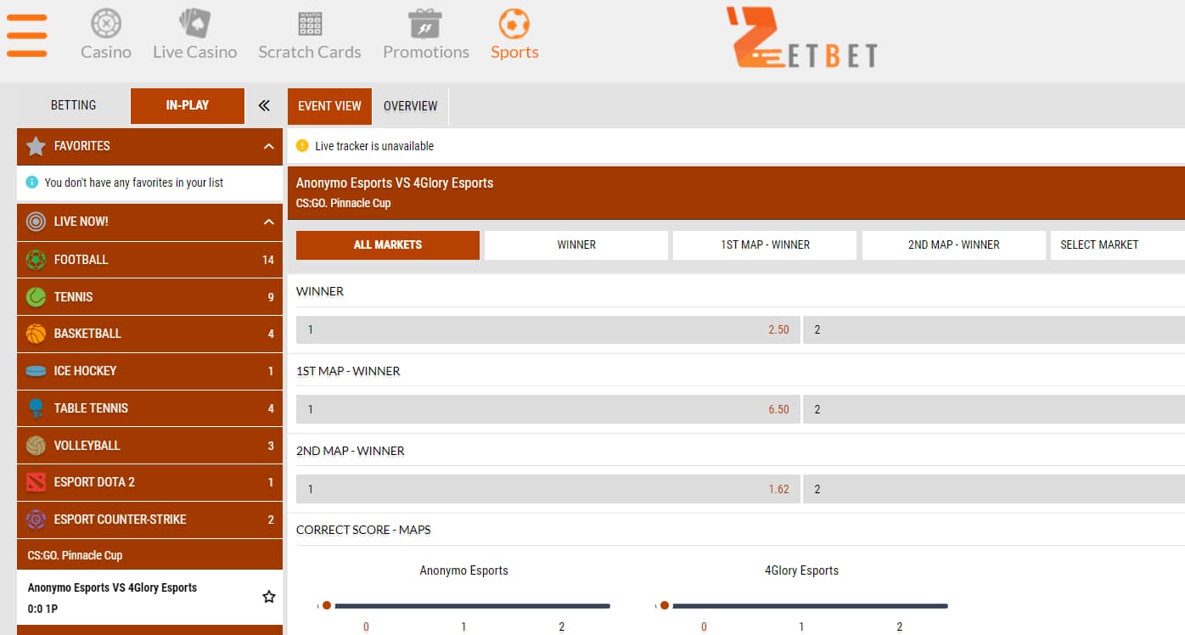1185x635 pixels.
Task: Open Esport Counter-Strike live category
Action: click(149, 520)
